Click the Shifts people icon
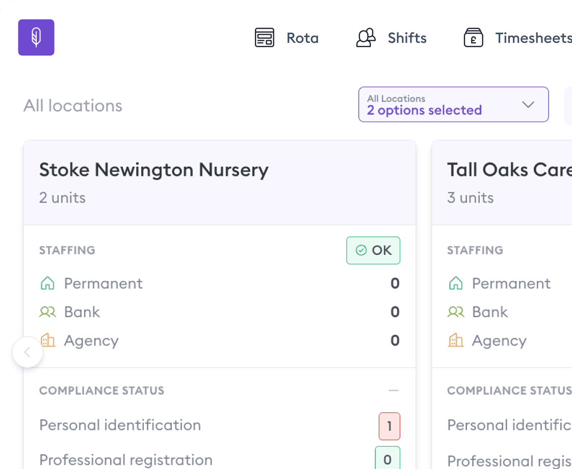 (x=366, y=38)
